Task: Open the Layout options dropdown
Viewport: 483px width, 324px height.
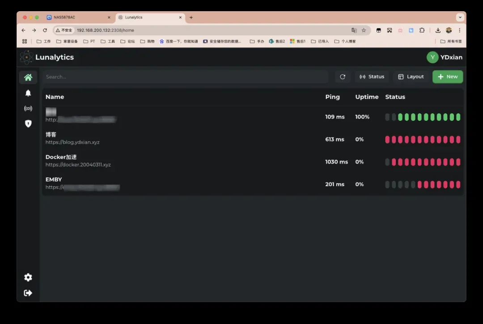Action: (411, 77)
